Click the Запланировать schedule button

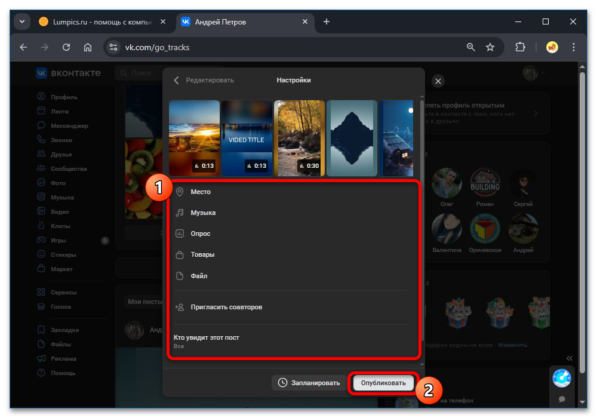click(309, 383)
